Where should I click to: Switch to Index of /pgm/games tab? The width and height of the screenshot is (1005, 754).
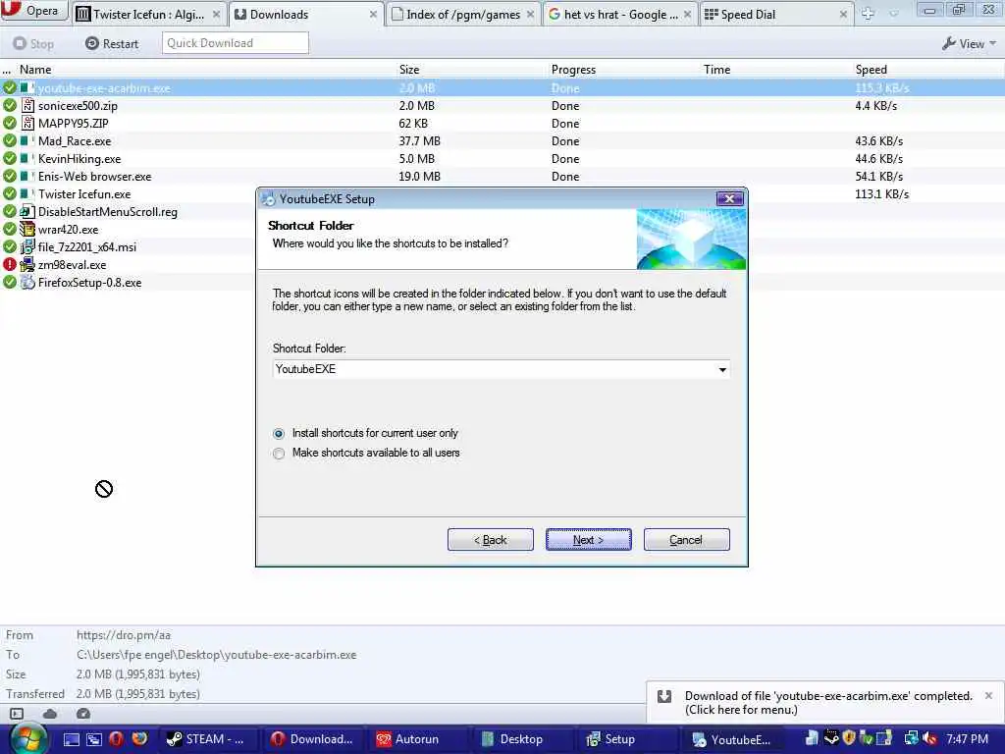463,14
